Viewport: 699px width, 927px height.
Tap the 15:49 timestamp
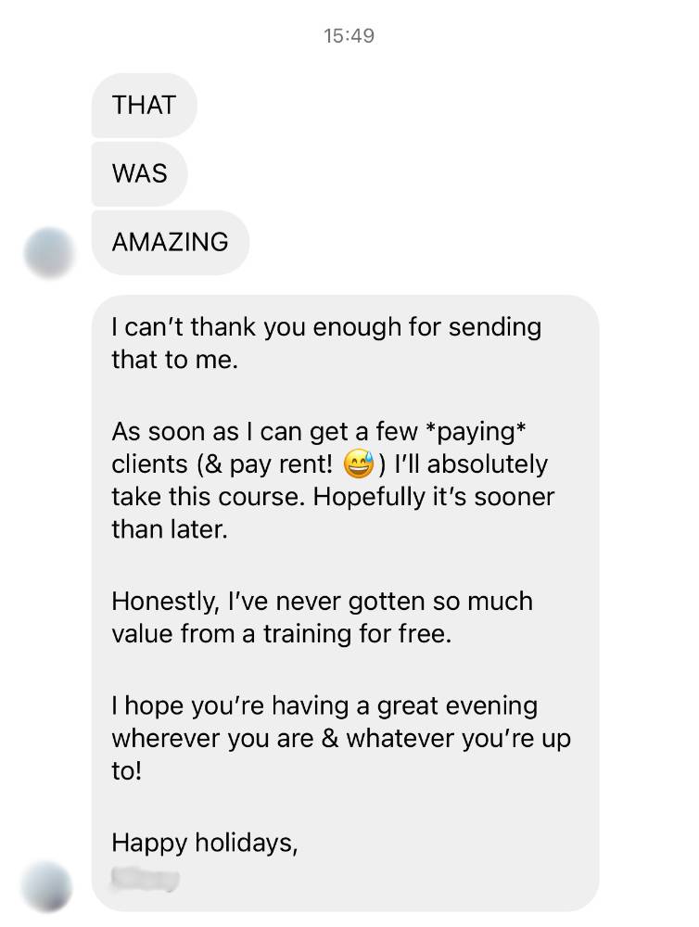point(349,35)
